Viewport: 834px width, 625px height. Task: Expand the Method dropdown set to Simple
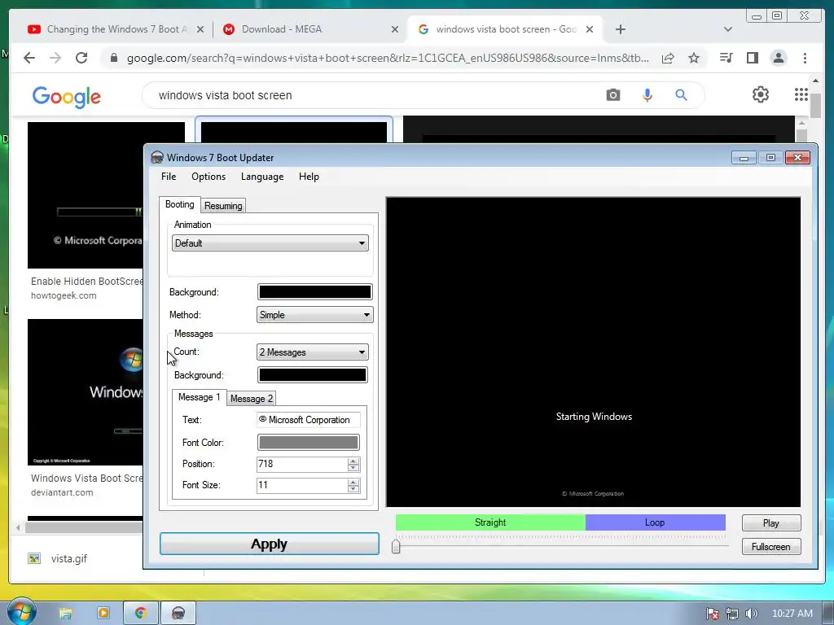pos(315,315)
